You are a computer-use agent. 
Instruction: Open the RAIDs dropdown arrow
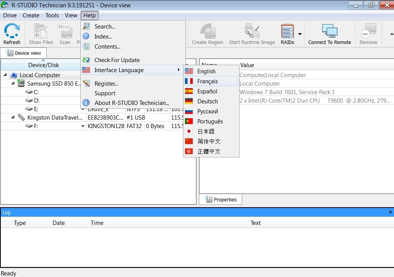point(300,34)
